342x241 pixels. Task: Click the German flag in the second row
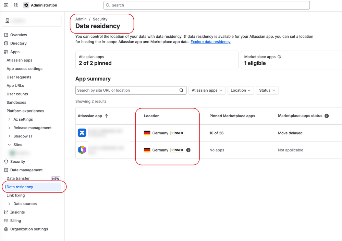click(x=147, y=150)
